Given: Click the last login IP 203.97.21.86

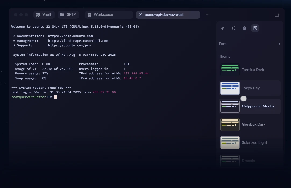Looking at the screenshot, I should 104,92.
